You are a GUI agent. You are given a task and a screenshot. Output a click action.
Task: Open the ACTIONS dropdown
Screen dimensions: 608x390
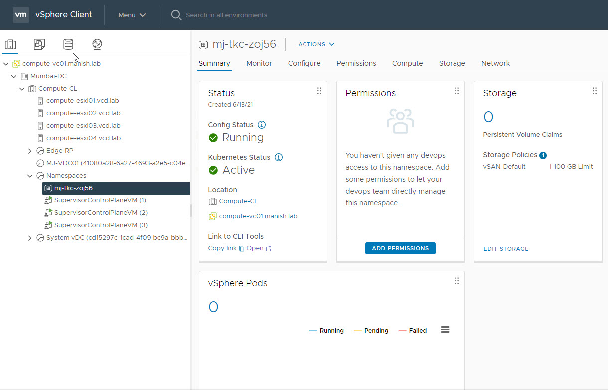click(316, 44)
